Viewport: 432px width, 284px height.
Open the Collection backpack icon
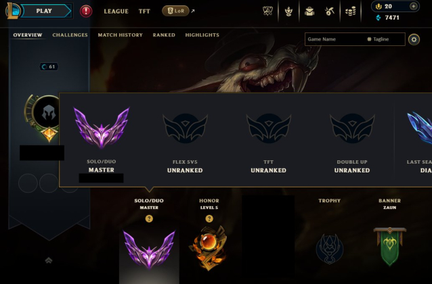pyautogui.click(x=309, y=11)
